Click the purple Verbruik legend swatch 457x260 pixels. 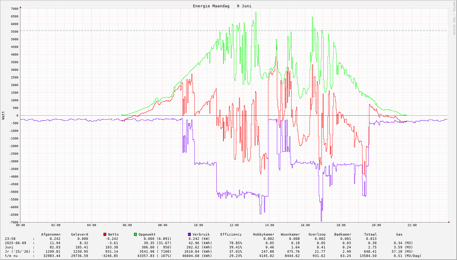tap(190, 234)
